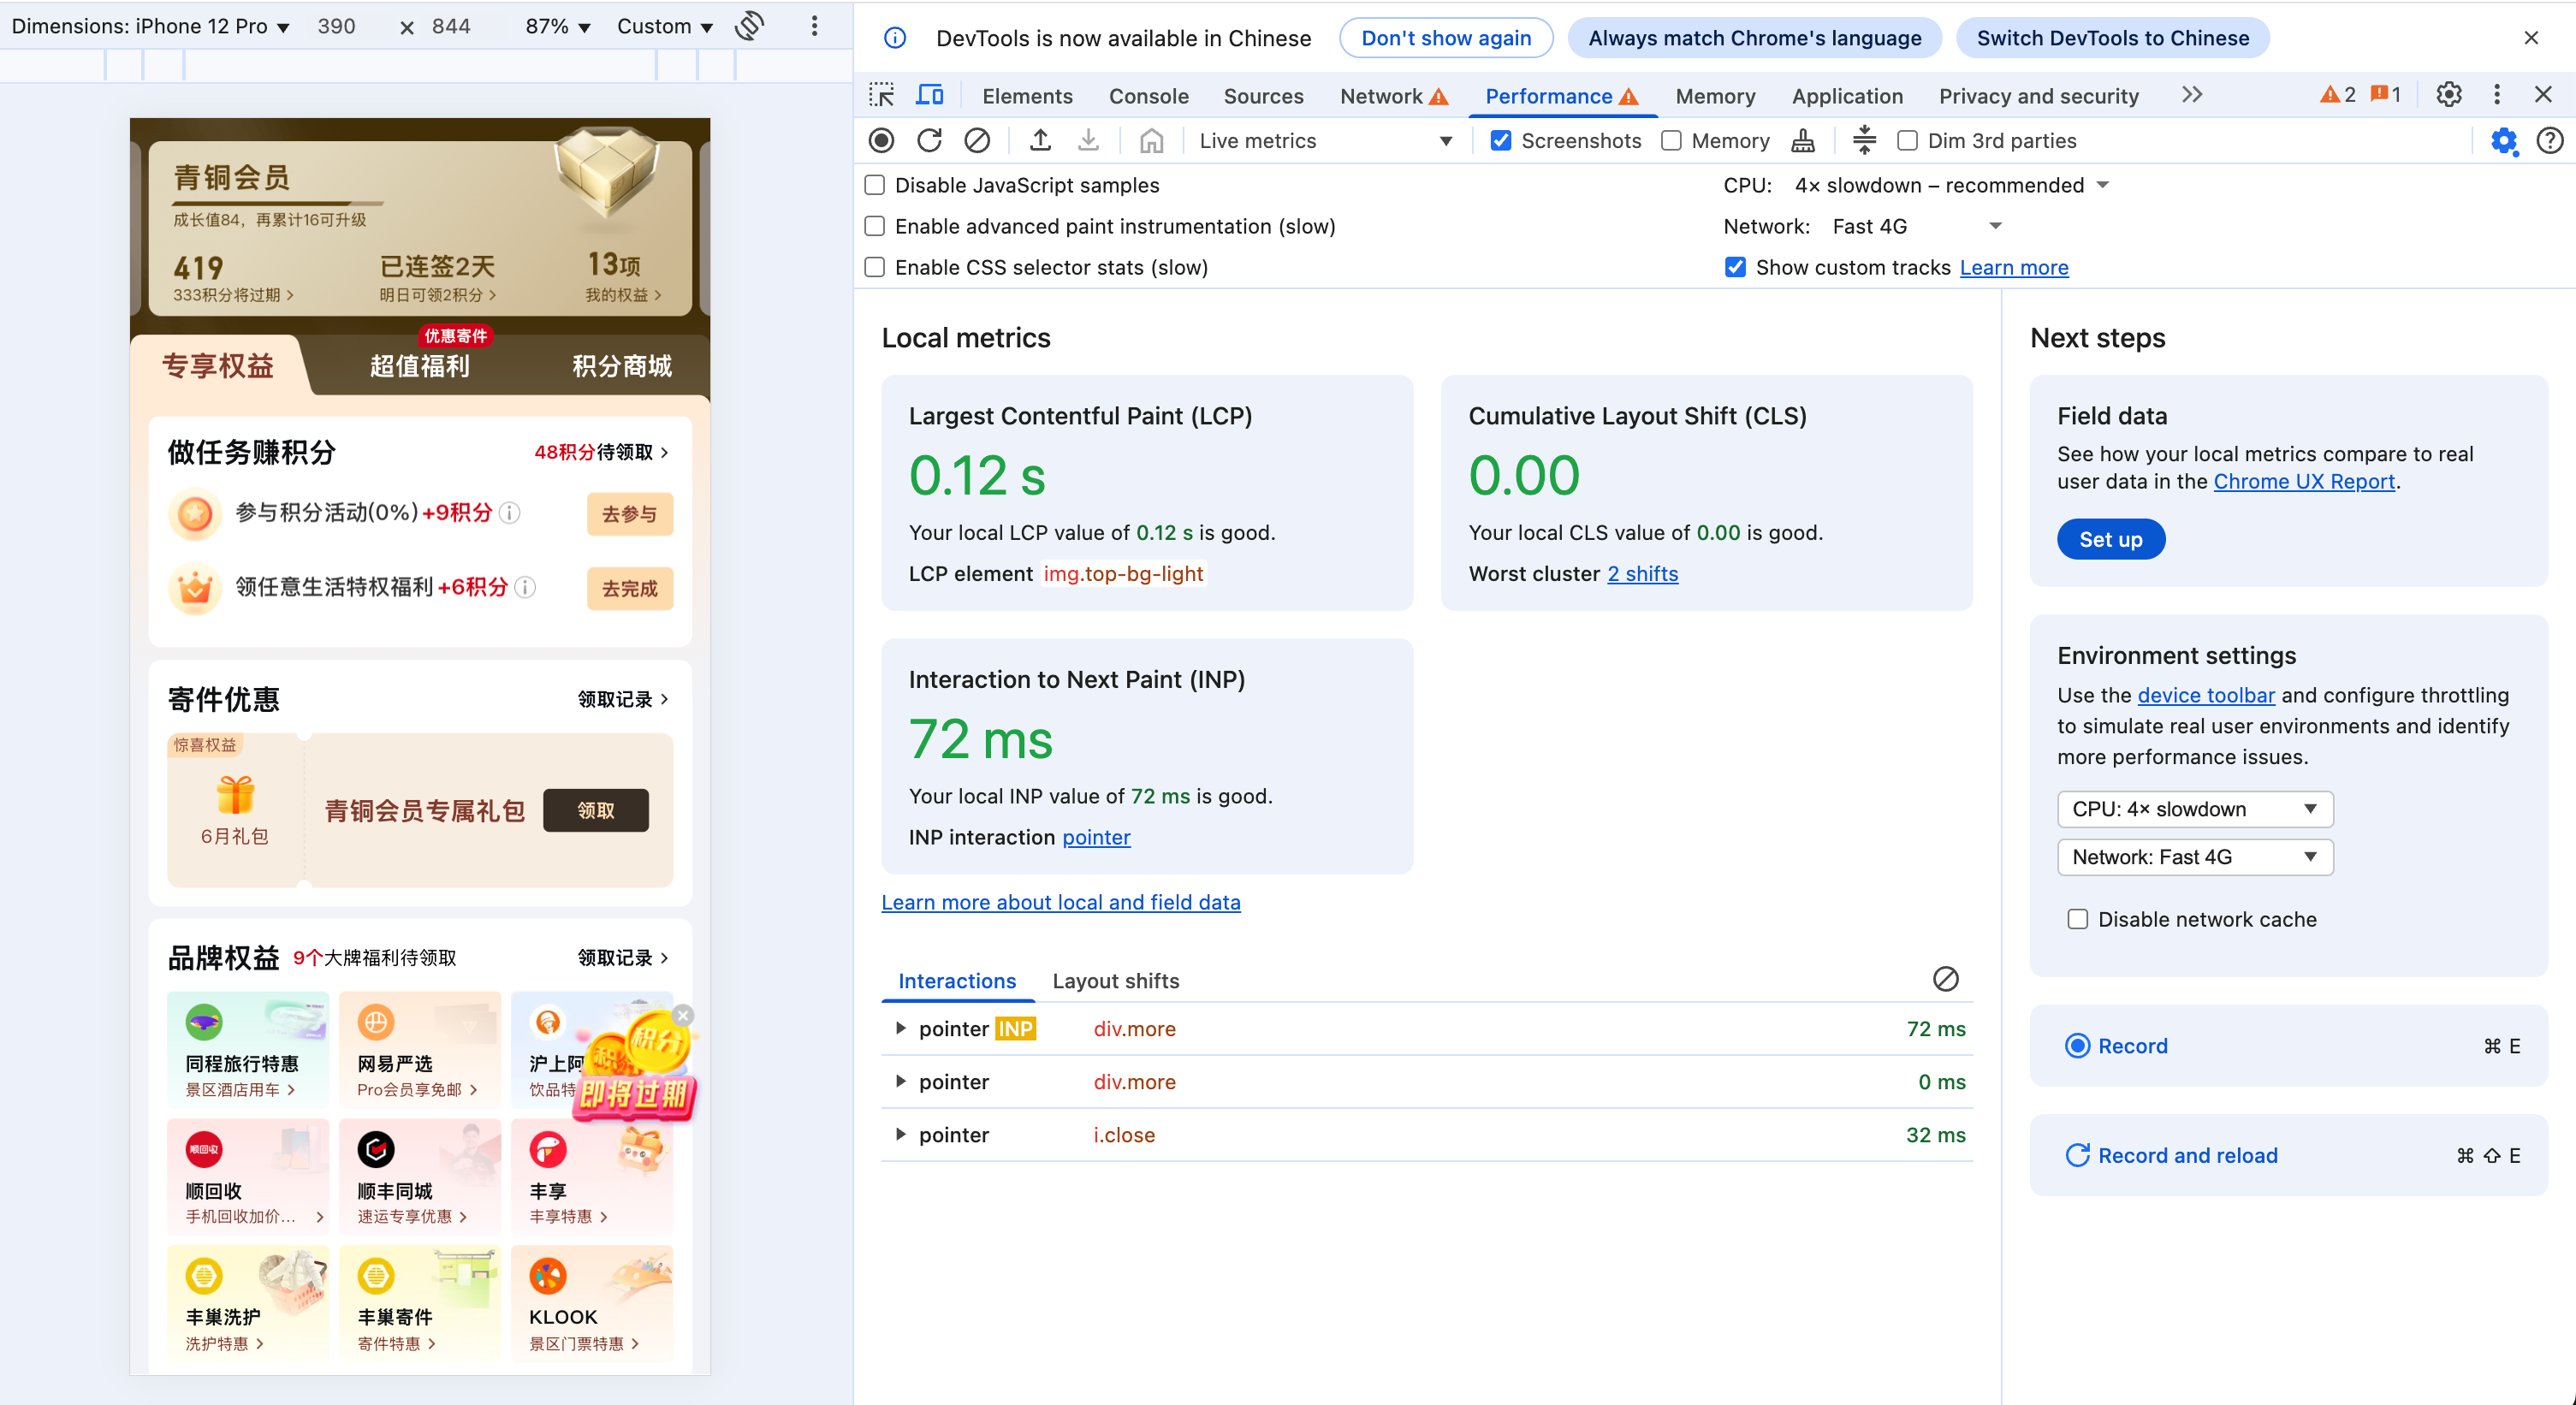Check Disable network cache option
This screenshot has width=2576, height=1405.
(x=2077, y=919)
